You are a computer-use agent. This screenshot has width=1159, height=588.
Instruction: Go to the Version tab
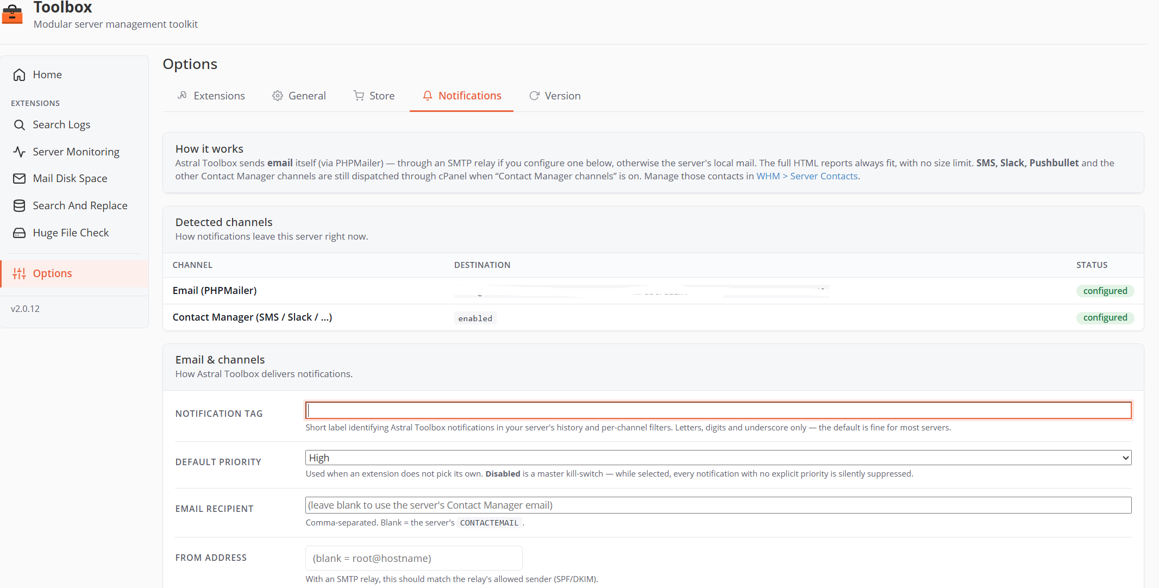click(x=555, y=96)
